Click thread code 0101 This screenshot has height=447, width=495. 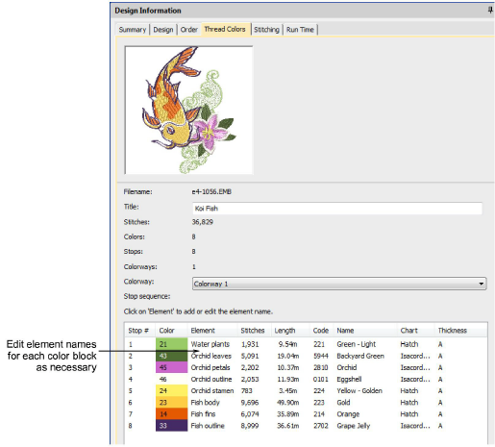click(x=320, y=379)
